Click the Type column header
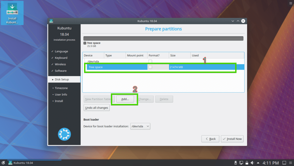 115,55
